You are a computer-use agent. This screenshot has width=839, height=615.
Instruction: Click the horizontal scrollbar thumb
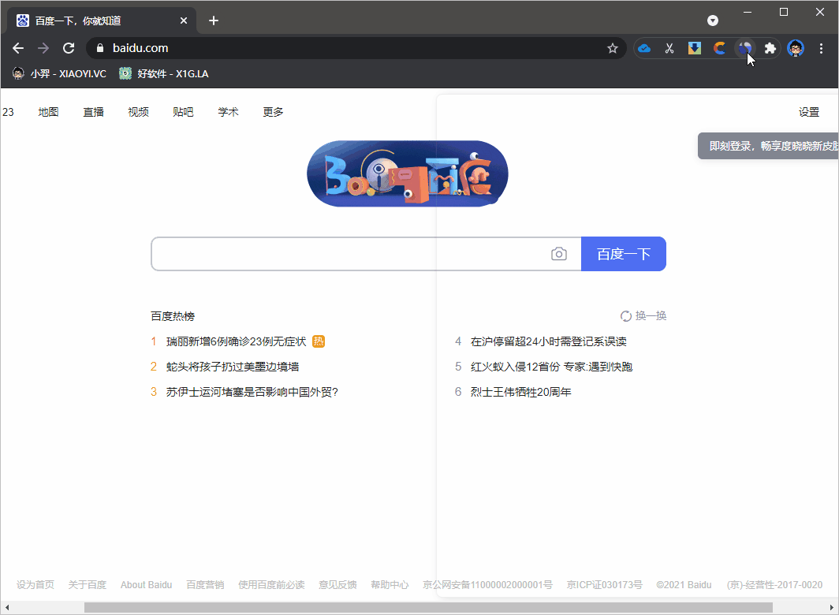coord(428,607)
